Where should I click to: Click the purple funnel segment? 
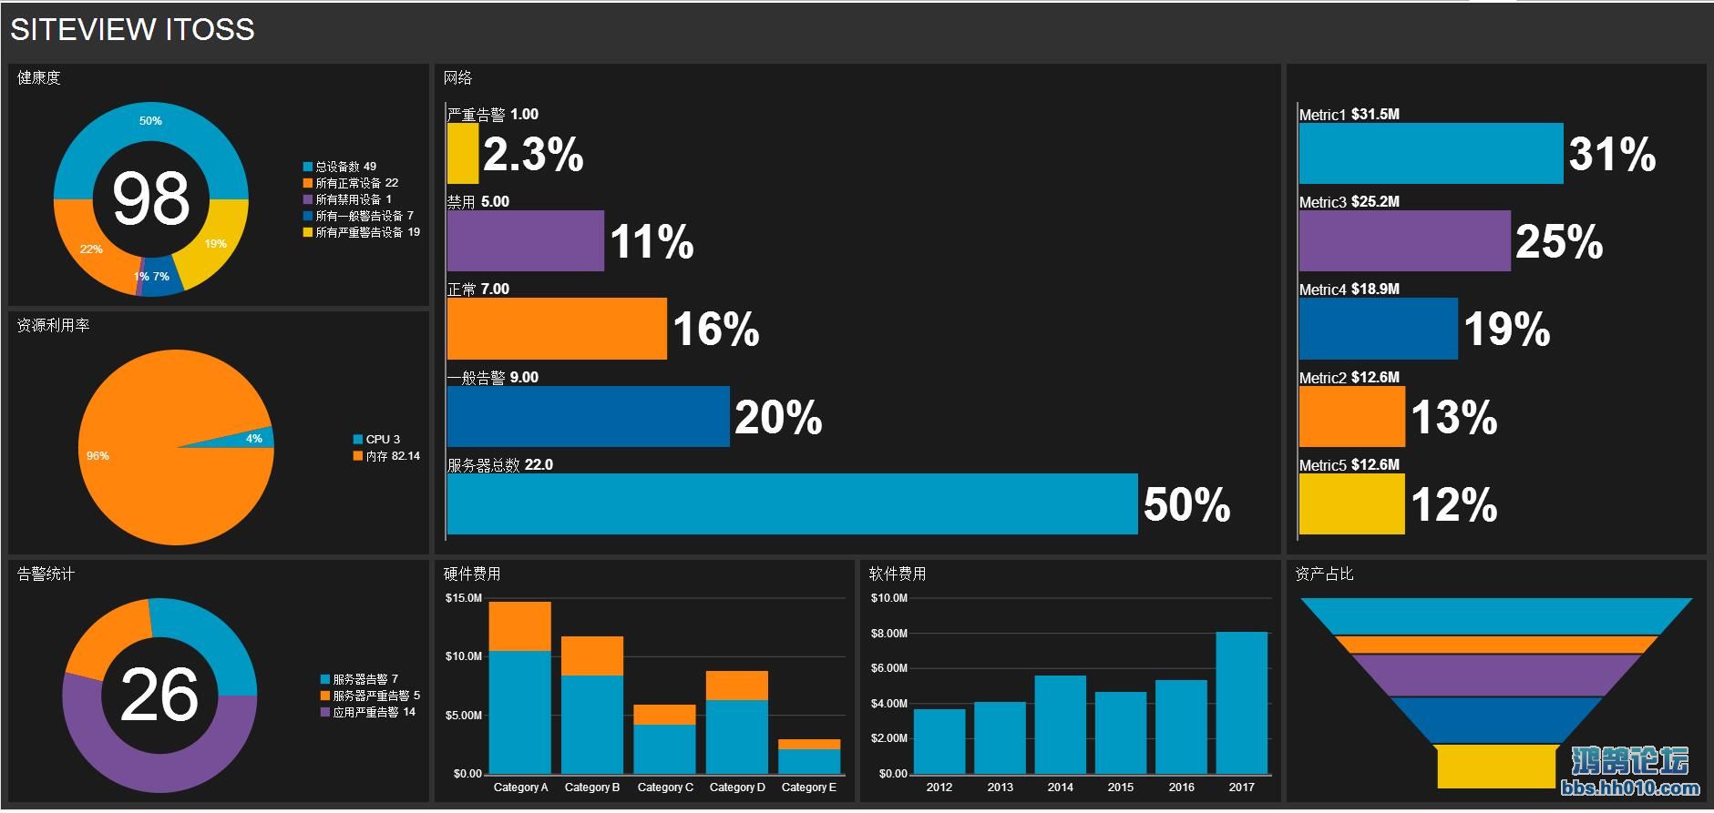point(1496,676)
